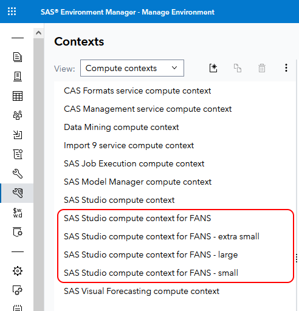Click the Copy context toolbar icon

[238, 68]
